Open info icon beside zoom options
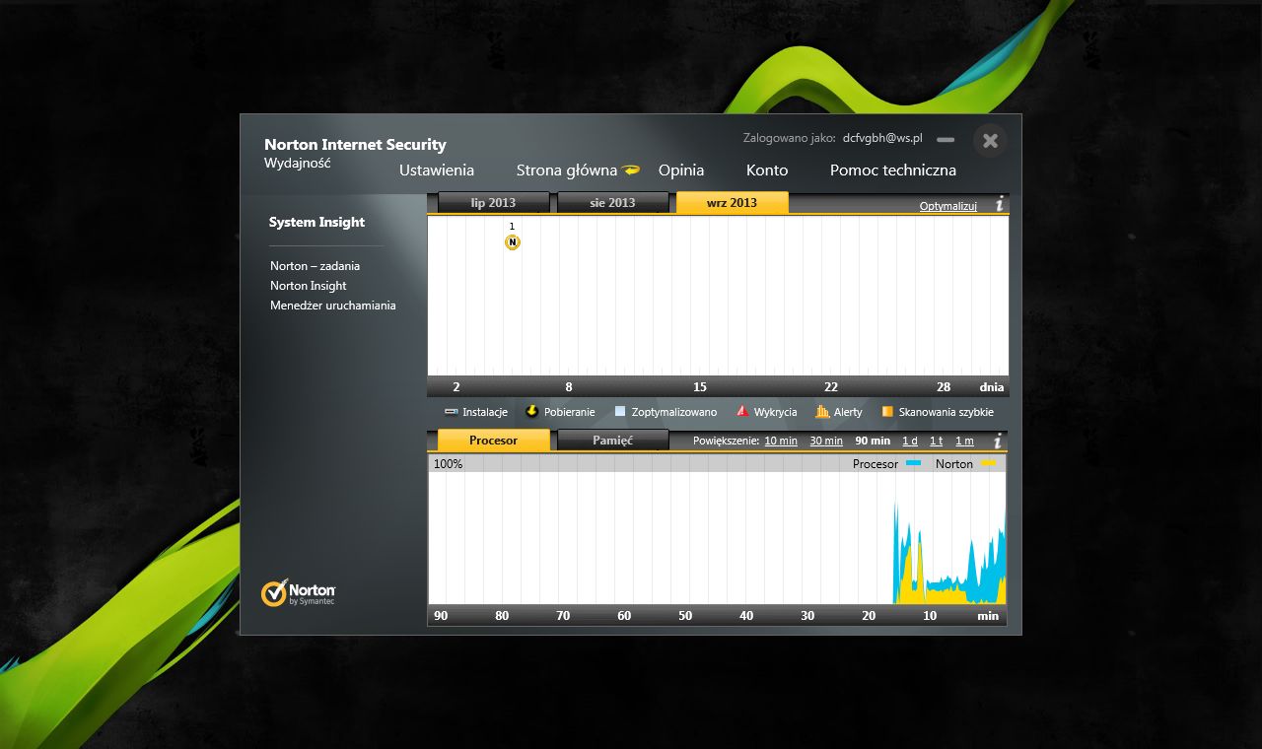Viewport: 1262px width, 749px height. pos(999,441)
